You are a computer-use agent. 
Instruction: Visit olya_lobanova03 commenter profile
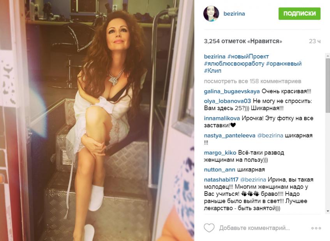227,101
